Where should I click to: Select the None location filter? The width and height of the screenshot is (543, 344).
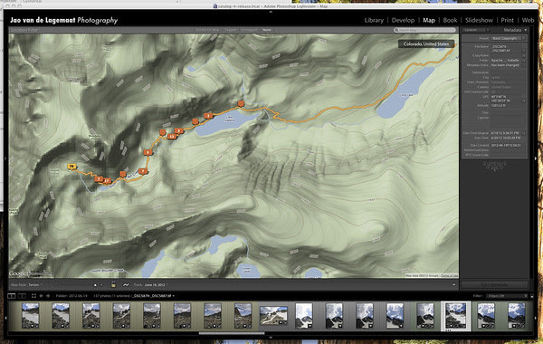pos(267,30)
